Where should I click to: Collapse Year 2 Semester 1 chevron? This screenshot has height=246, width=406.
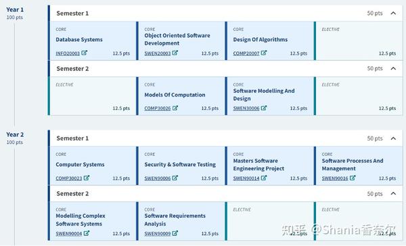[393, 139]
